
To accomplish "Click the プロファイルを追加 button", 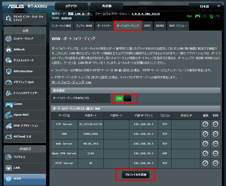I will (x=136, y=175).
